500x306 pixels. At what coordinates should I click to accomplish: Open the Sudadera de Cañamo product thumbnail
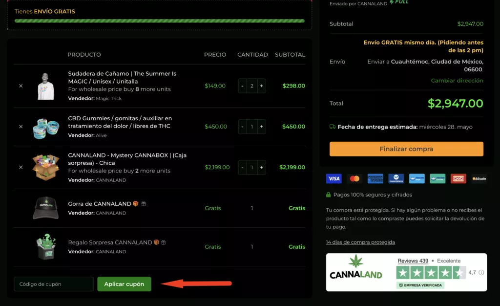pos(46,86)
